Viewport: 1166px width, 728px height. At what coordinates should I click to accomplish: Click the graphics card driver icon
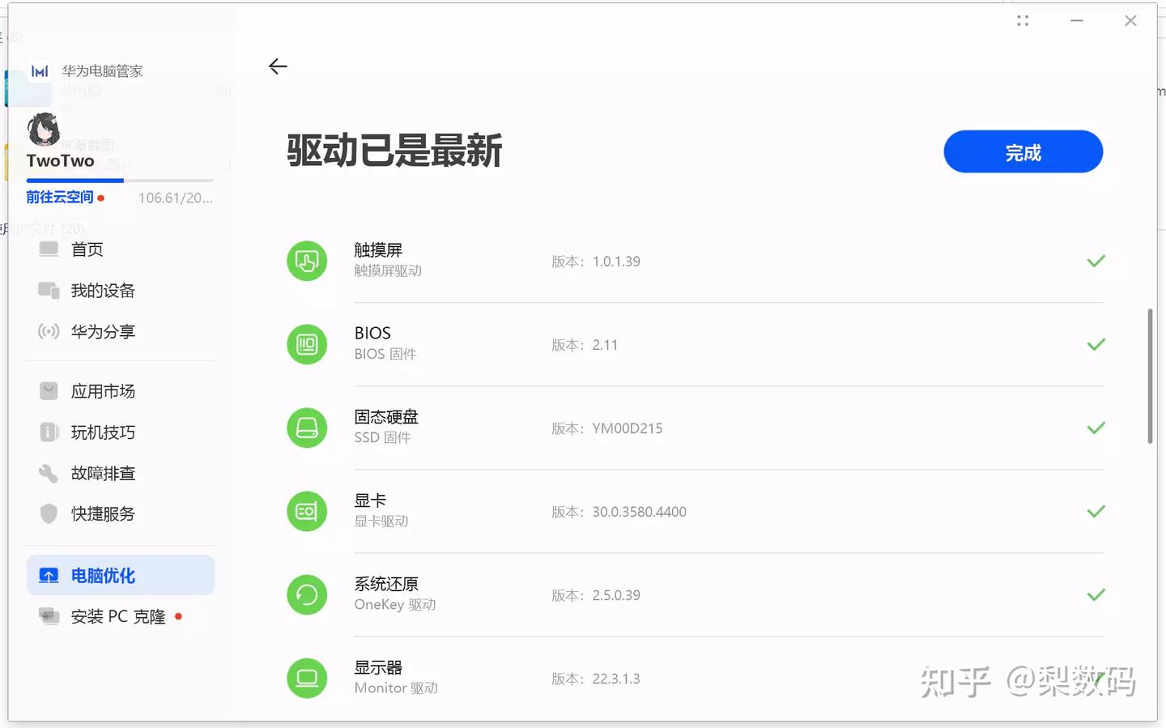[x=307, y=511]
